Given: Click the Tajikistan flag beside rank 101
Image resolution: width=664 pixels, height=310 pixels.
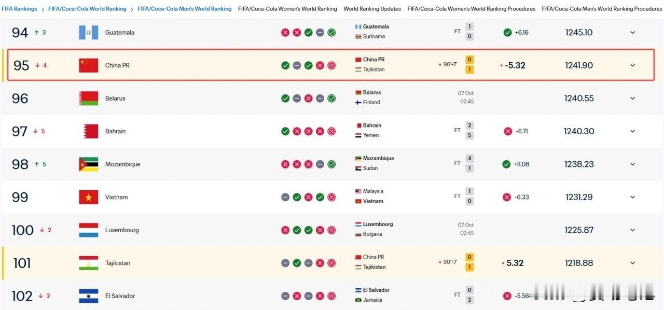Looking at the screenshot, I should click(x=88, y=263).
